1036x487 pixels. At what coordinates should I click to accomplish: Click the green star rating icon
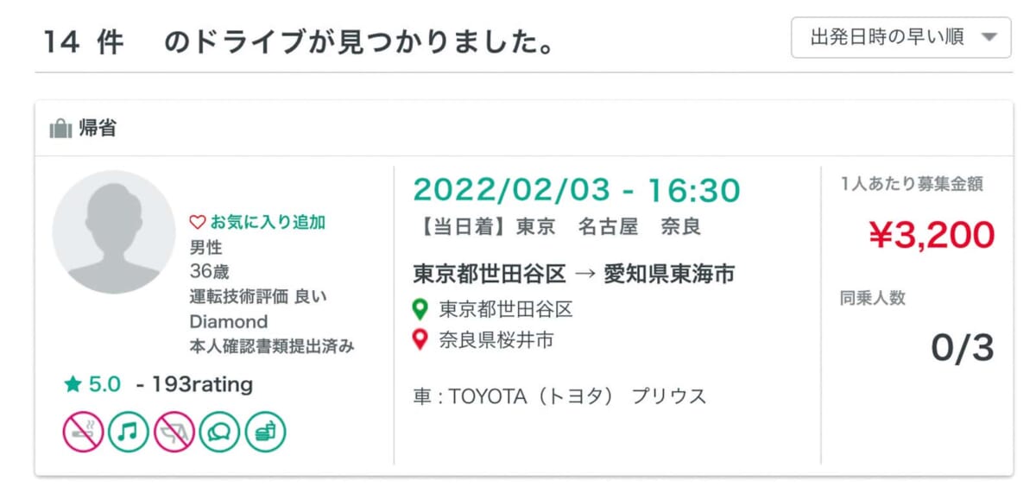[72, 384]
